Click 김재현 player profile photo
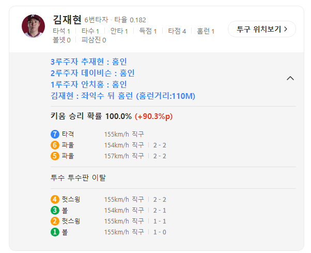The image size is (311, 253). click(33, 26)
